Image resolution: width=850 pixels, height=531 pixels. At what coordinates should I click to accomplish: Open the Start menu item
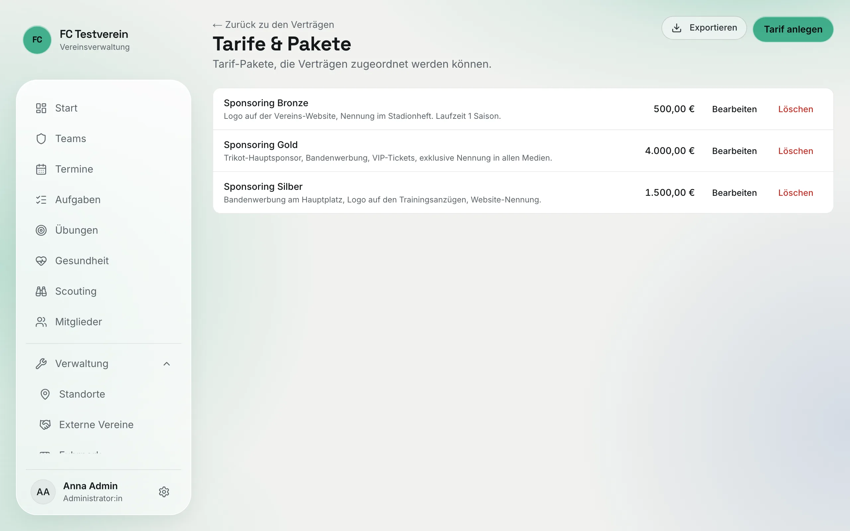(104, 108)
